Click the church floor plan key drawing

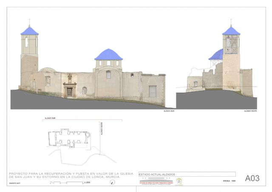68,138
